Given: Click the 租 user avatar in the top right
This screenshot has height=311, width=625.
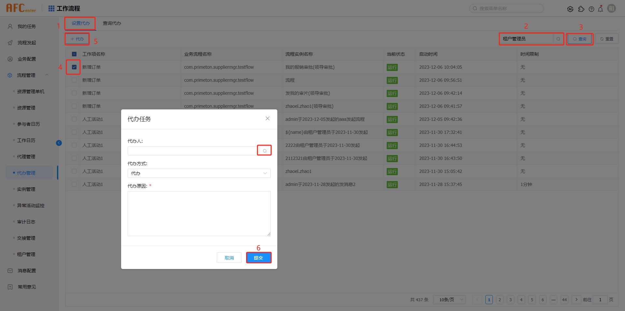Looking at the screenshot, I should (612, 8).
